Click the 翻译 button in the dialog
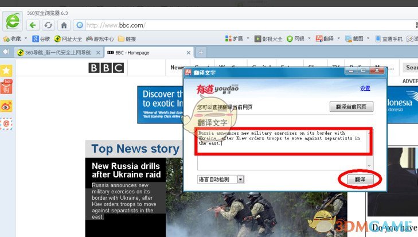Screen dimensions: 418x237 pos(360,180)
